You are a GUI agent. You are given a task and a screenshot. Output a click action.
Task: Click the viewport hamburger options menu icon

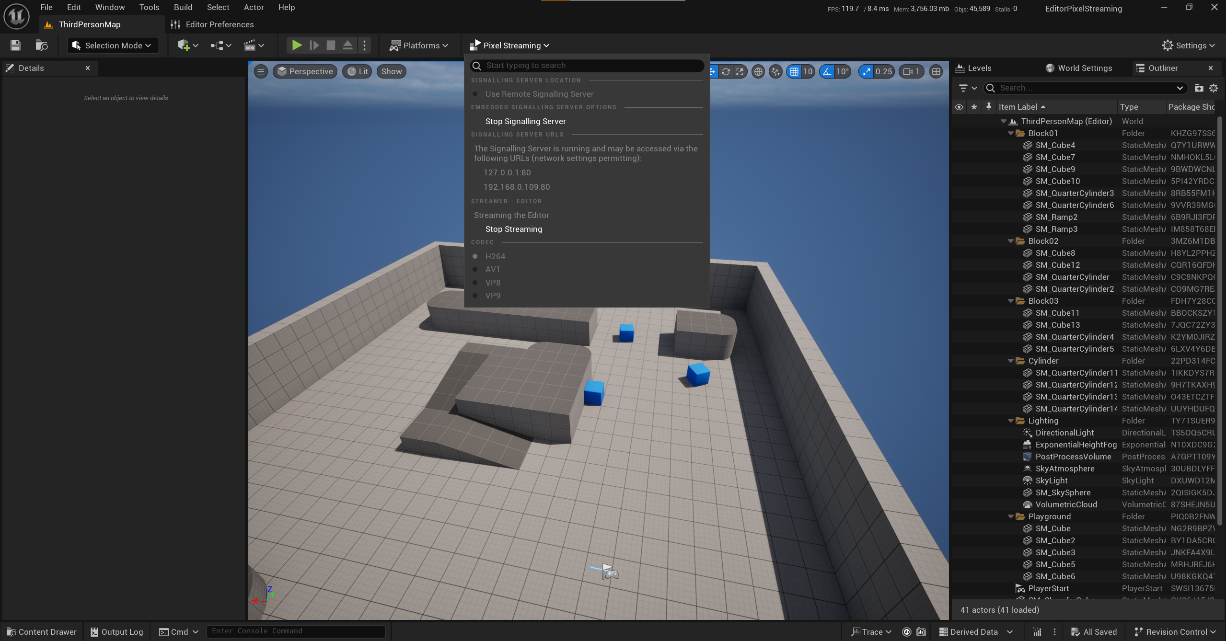click(x=261, y=71)
